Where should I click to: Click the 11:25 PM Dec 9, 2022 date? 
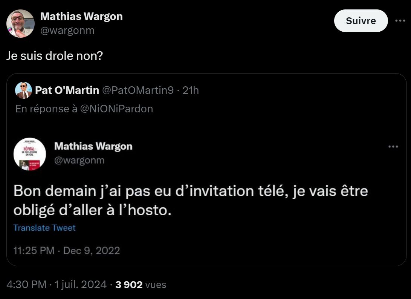point(67,250)
